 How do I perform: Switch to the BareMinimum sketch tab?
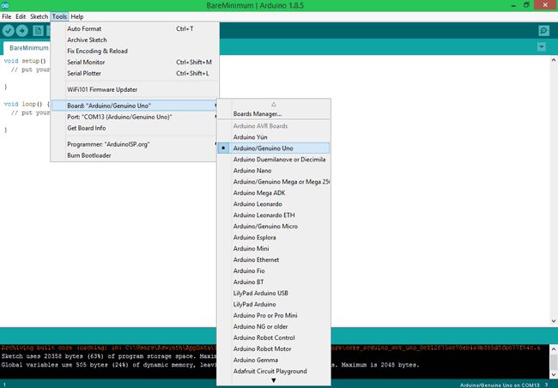pos(27,48)
